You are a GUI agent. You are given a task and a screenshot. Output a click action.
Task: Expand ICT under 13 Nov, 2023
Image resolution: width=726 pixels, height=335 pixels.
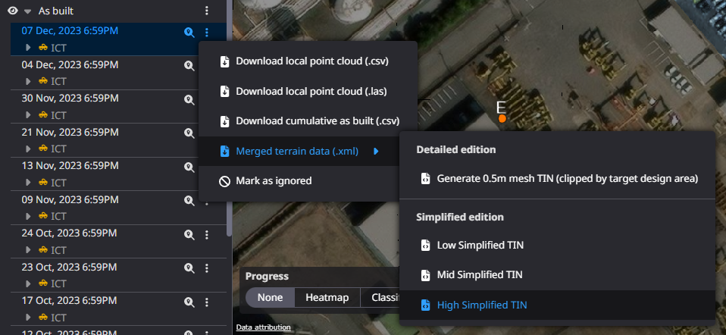28,183
